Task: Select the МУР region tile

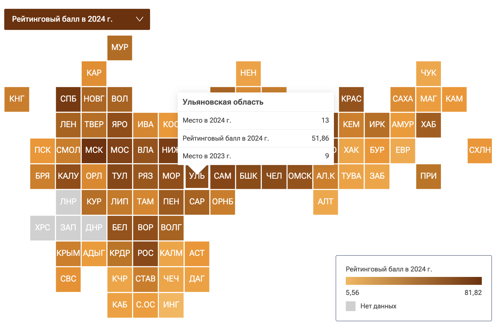Action: pyautogui.click(x=120, y=48)
